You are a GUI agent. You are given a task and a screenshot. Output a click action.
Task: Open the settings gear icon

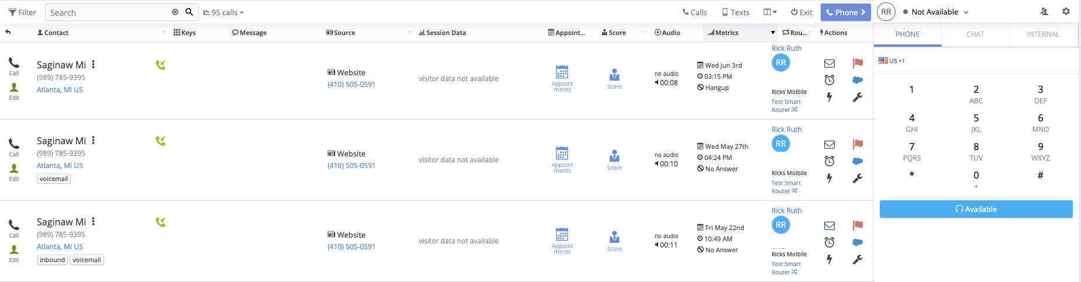click(x=1066, y=12)
